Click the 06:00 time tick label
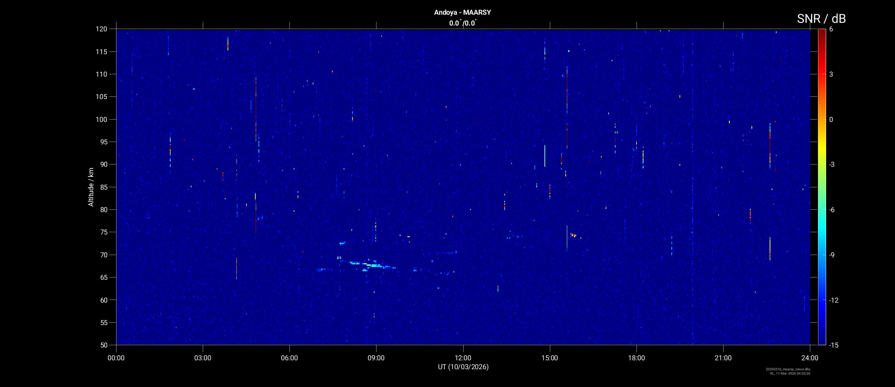The image size is (895, 387). tap(289, 358)
